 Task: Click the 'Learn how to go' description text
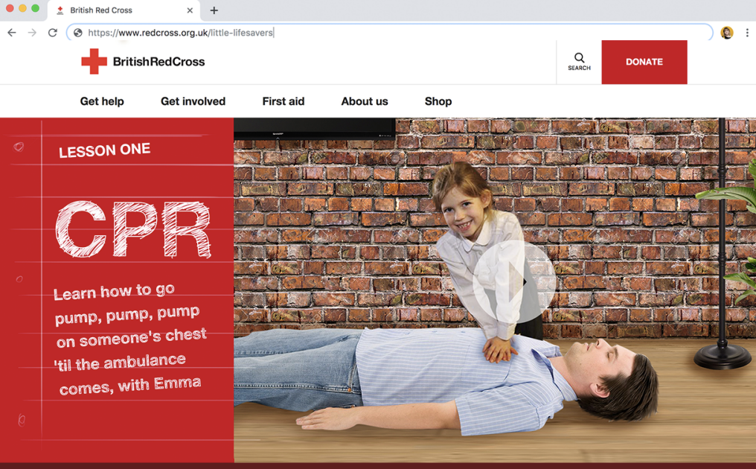(129, 339)
